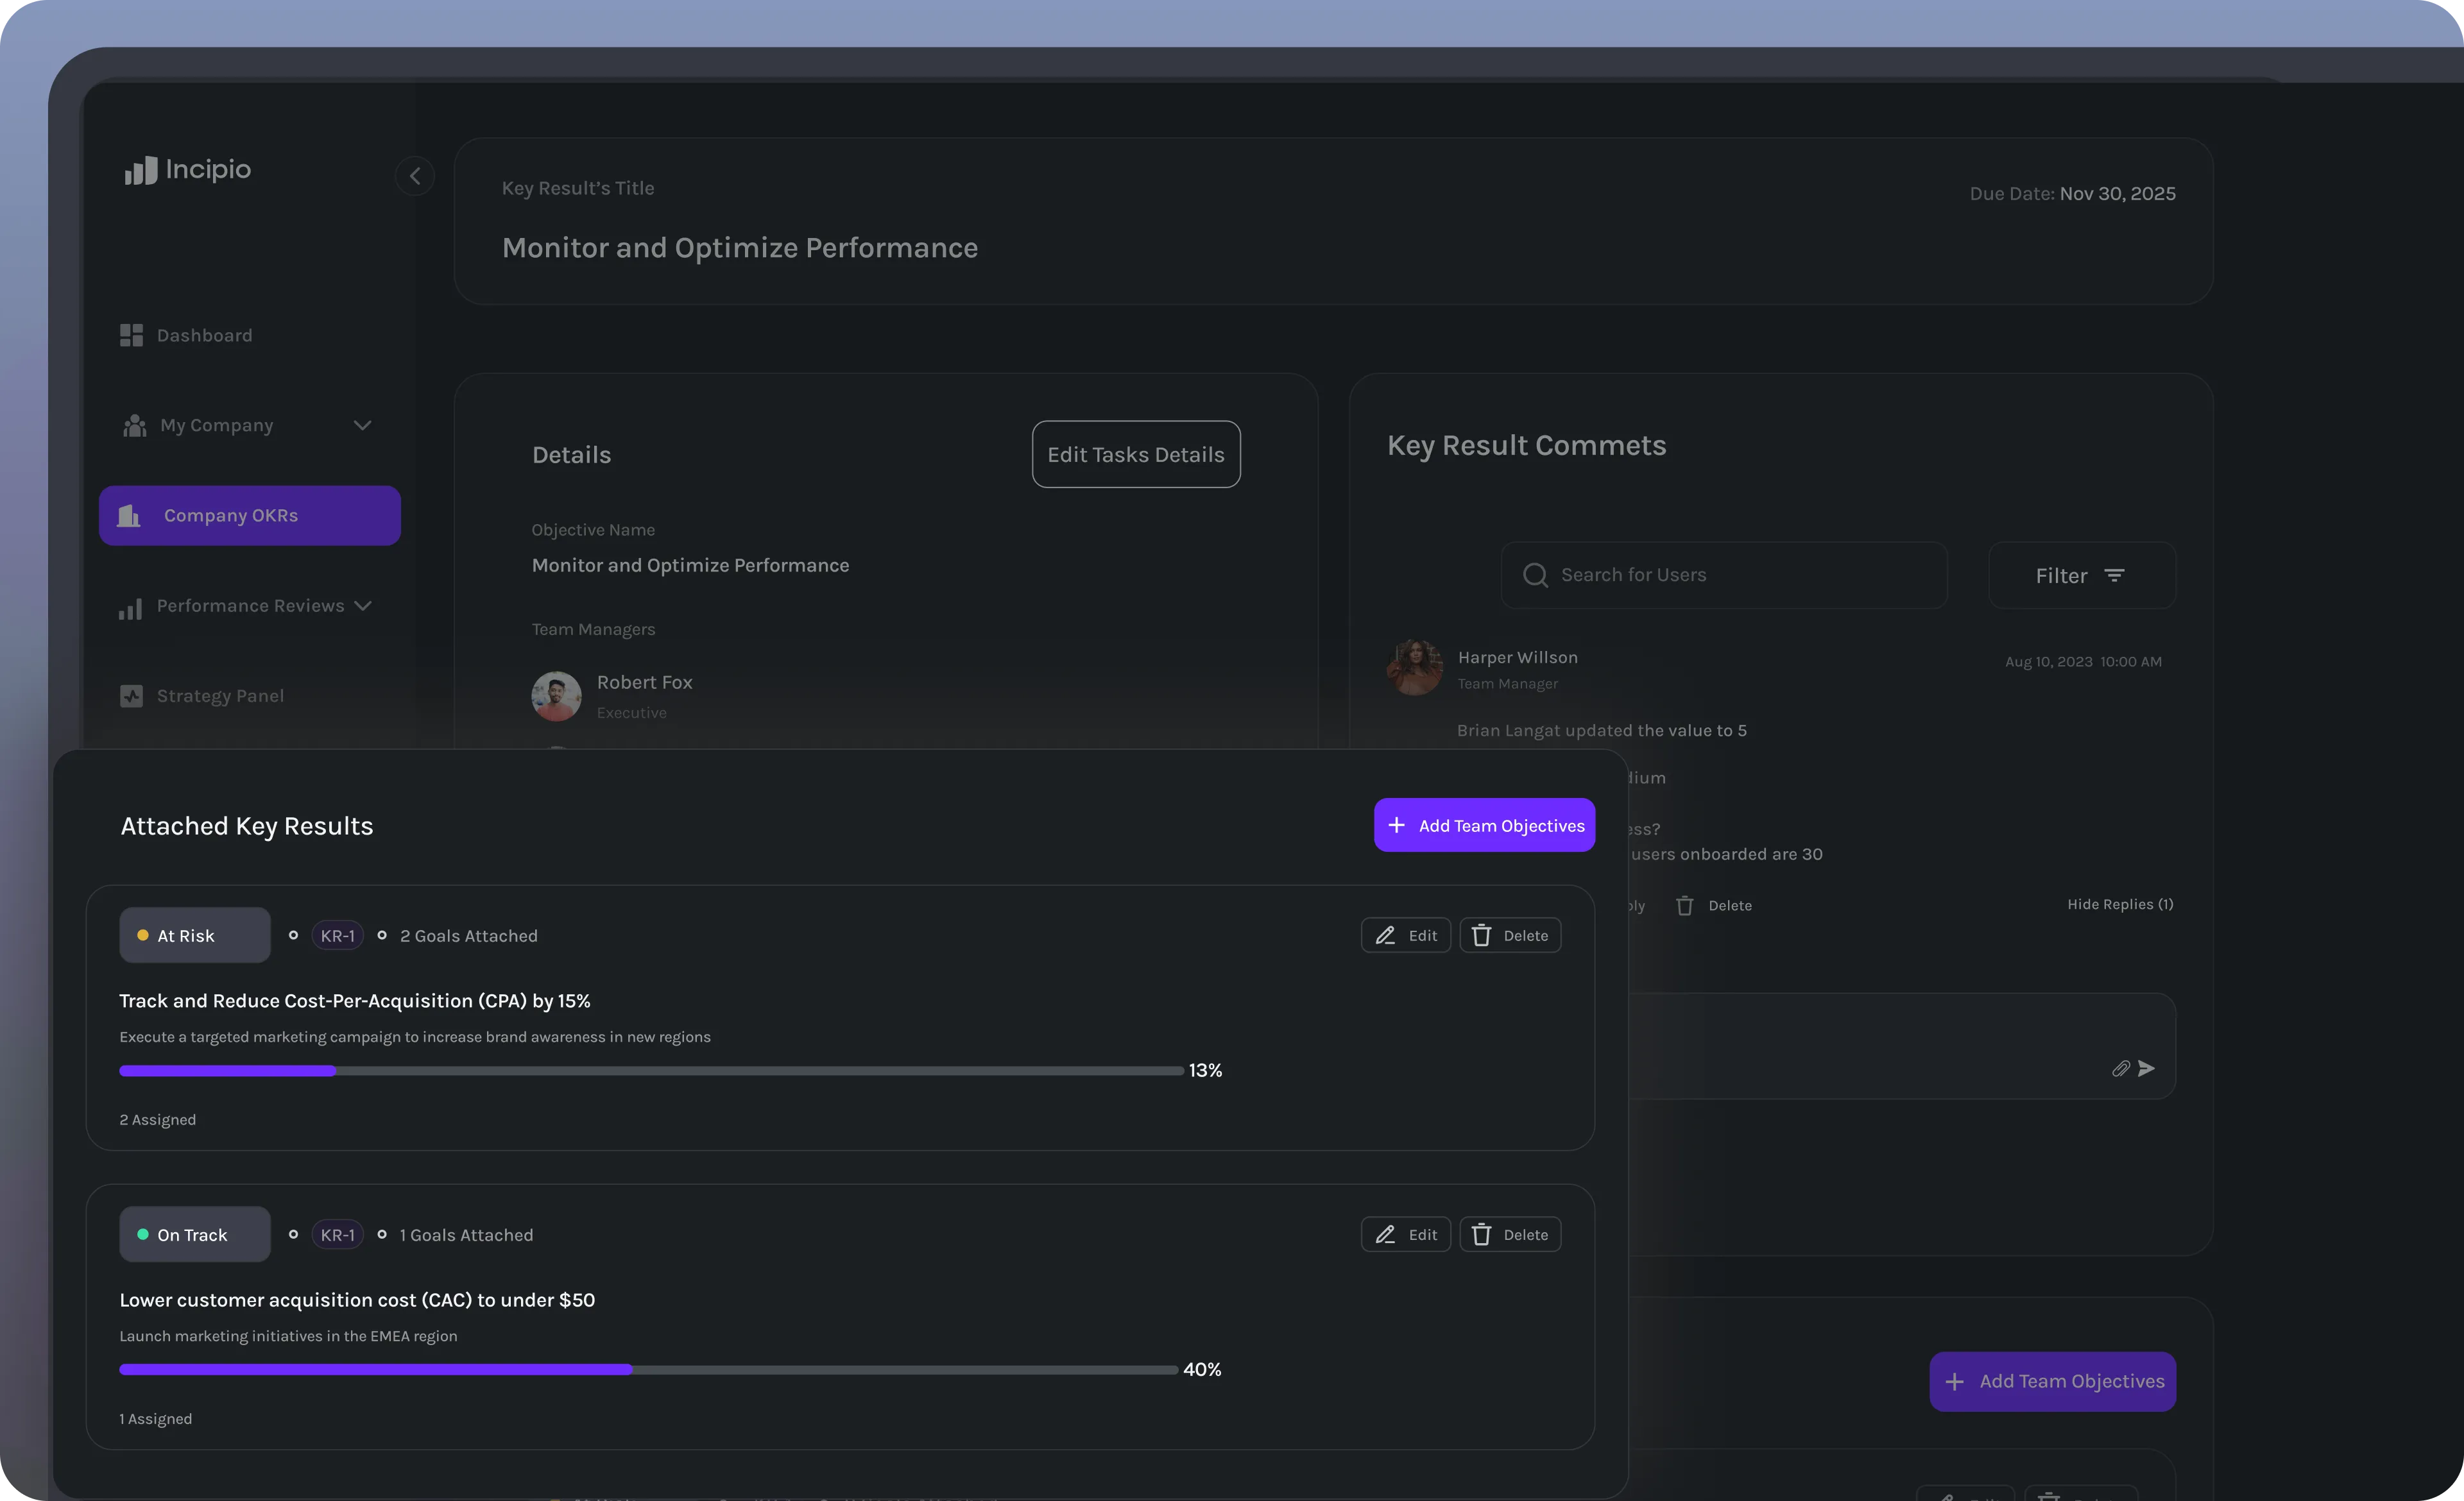Open the Dashboard menu item
The height and width of the screenshot is (1501, 2464).
(204, 335)
